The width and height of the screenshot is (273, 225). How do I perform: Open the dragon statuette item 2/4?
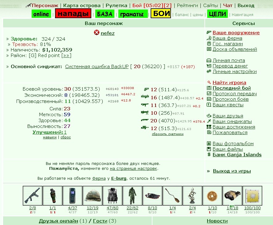[192, 195]
